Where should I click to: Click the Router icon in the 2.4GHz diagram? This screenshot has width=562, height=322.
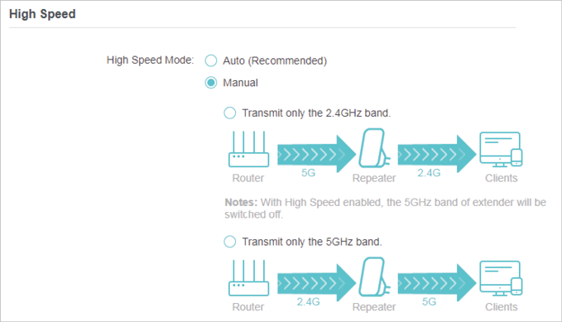pyautogui.click(x=249, y=149)
